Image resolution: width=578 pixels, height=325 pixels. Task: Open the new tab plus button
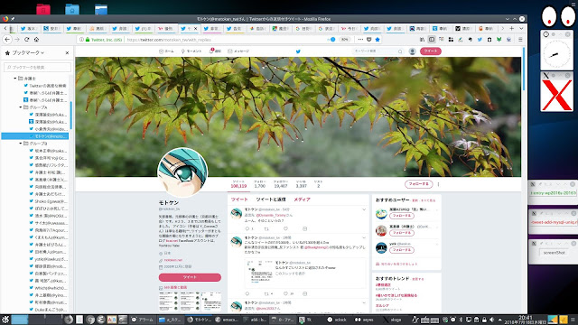512,28
